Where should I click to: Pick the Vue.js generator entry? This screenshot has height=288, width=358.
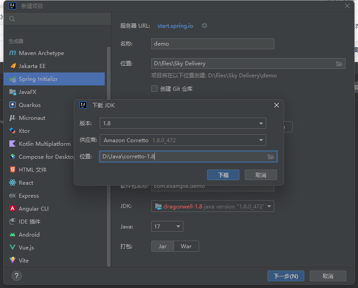pyautogui.click(x=54, y=247)
